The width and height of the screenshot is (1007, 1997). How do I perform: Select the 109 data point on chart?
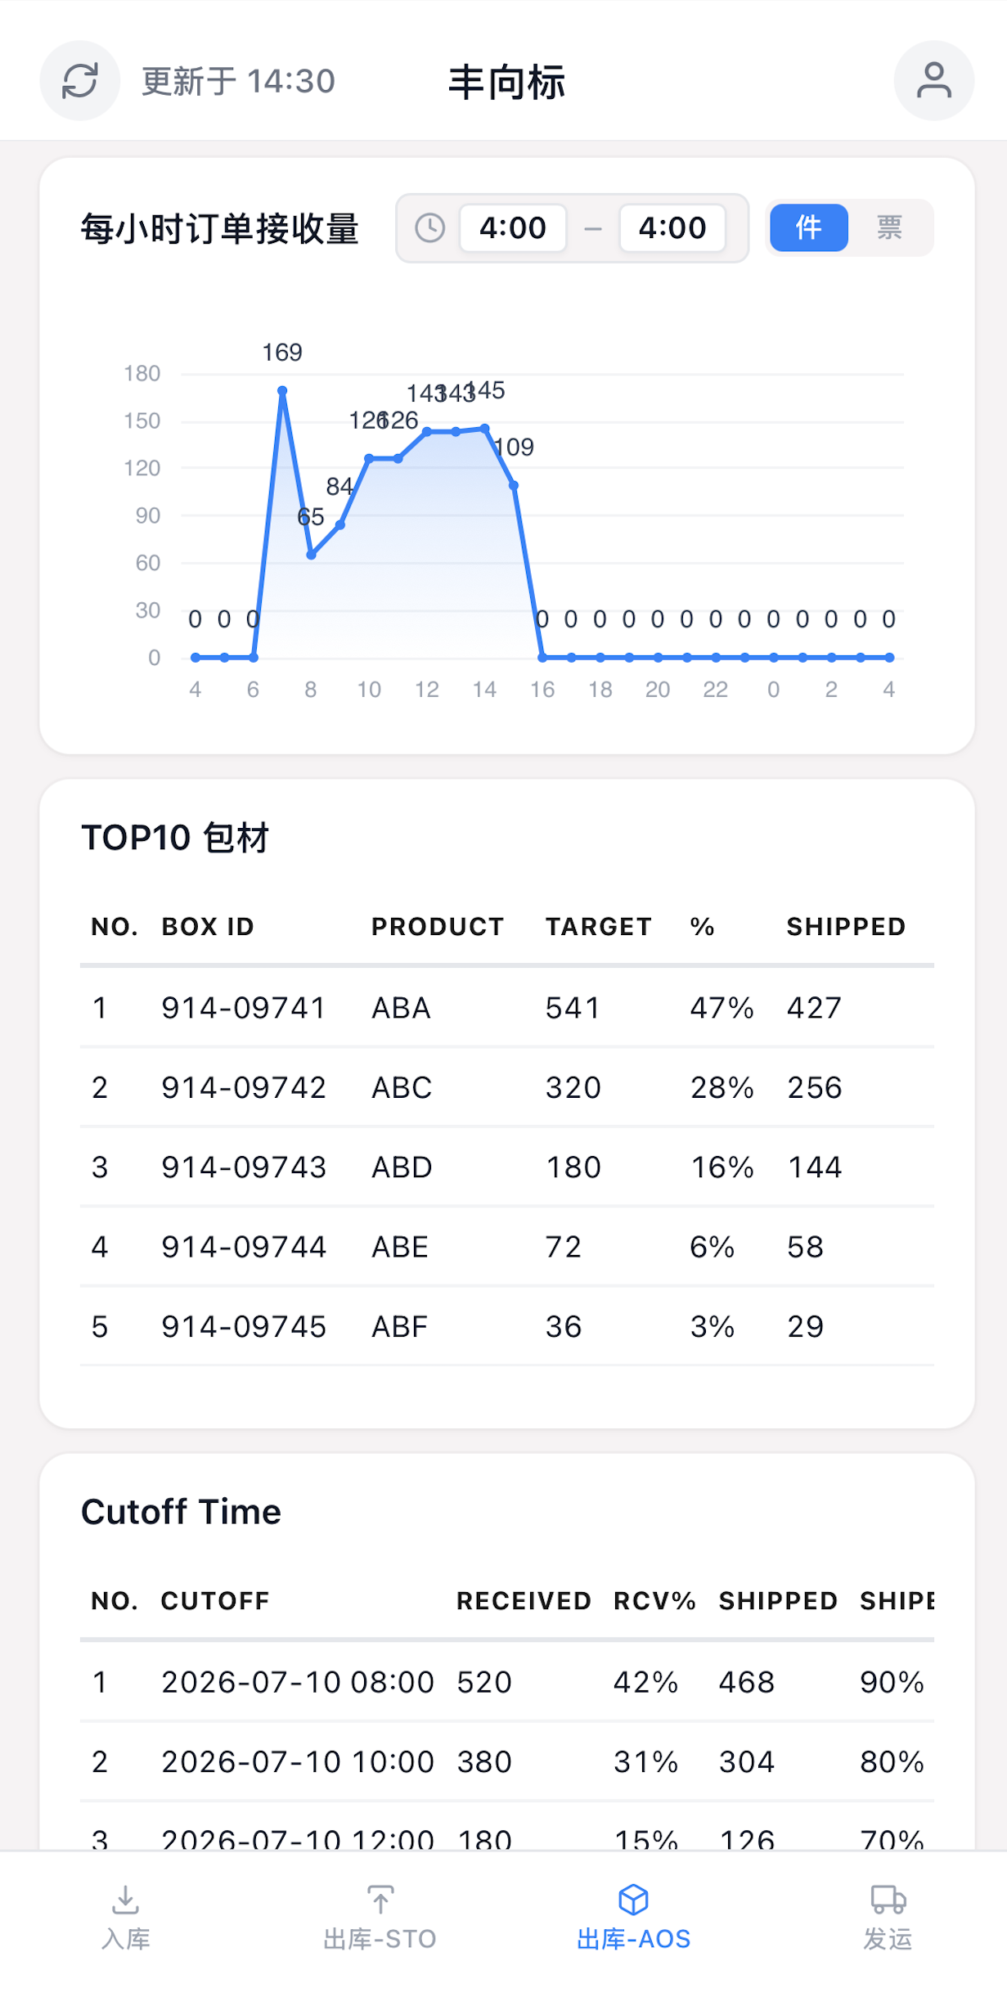click(x=514, y=486)
